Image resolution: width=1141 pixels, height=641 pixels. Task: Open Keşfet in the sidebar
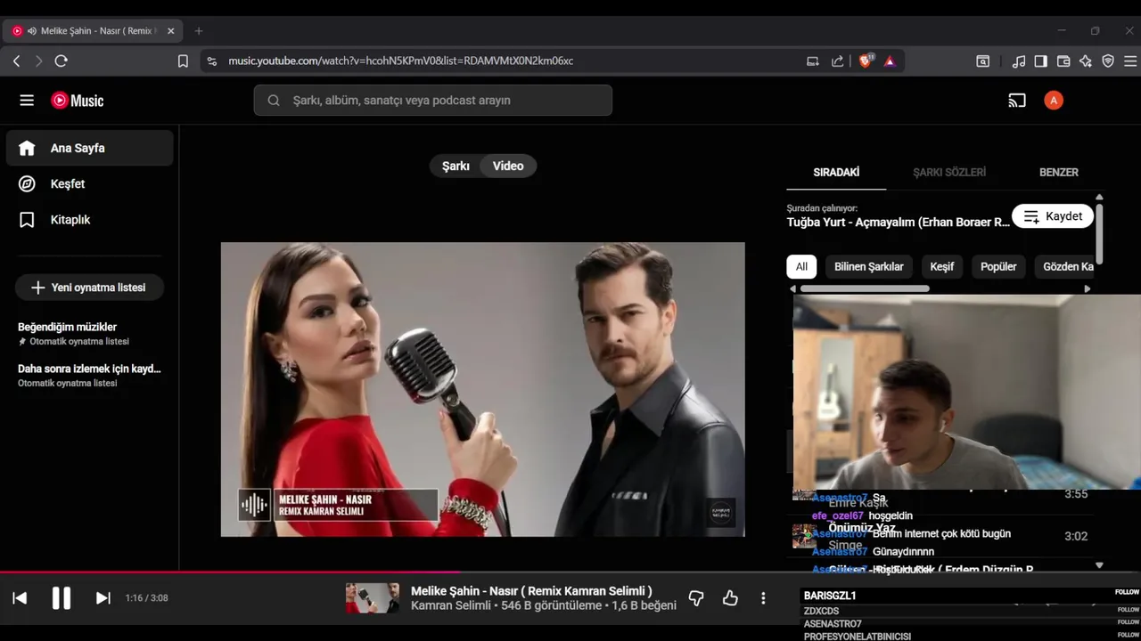pos(89,183)
